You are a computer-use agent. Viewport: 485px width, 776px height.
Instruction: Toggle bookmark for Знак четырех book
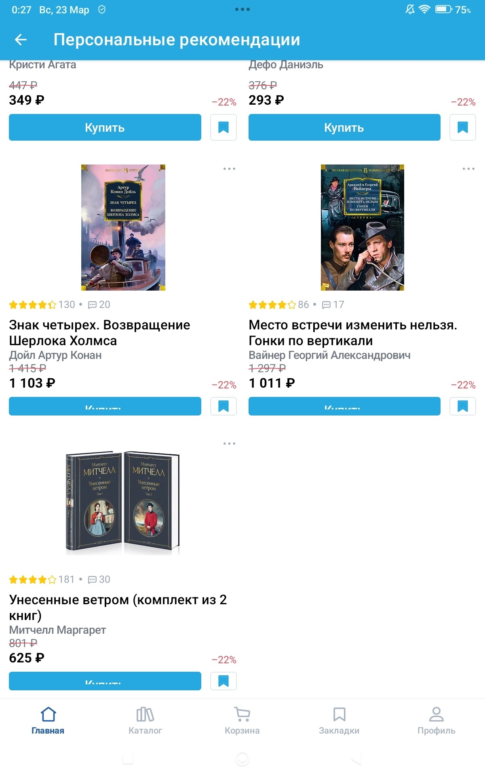coord(224,406)
